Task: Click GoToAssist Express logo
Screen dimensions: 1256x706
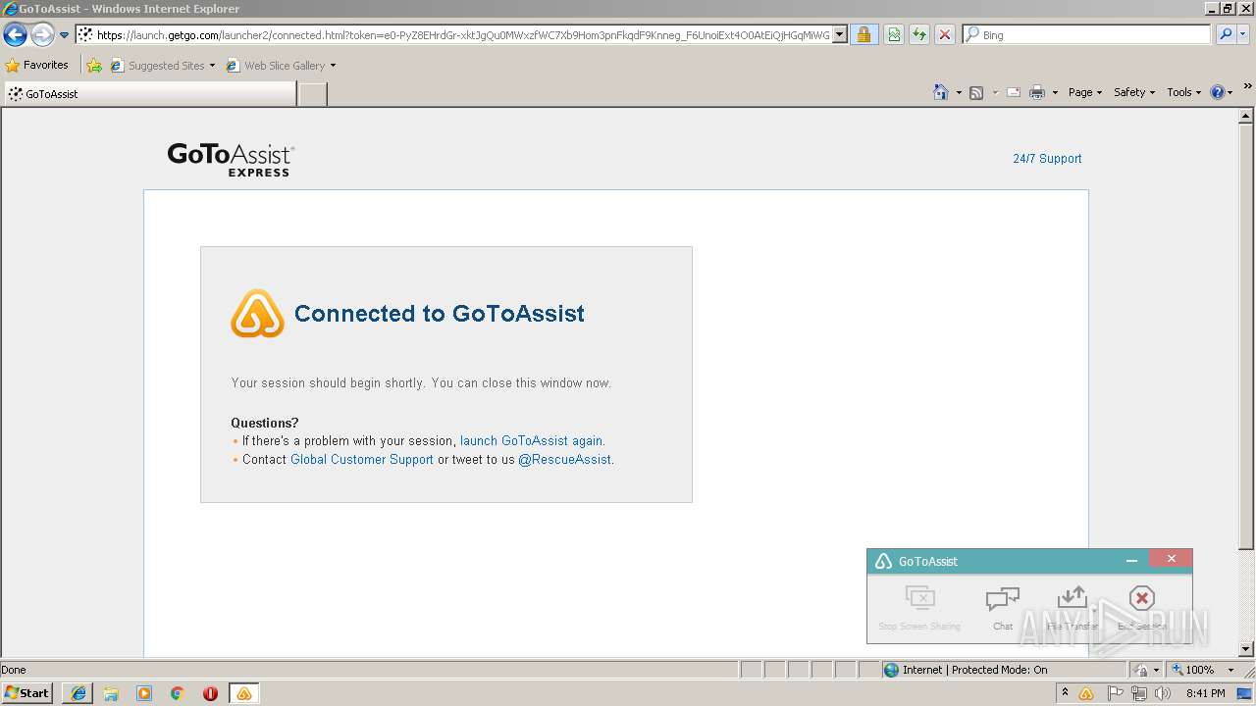Action: [231, 159]
